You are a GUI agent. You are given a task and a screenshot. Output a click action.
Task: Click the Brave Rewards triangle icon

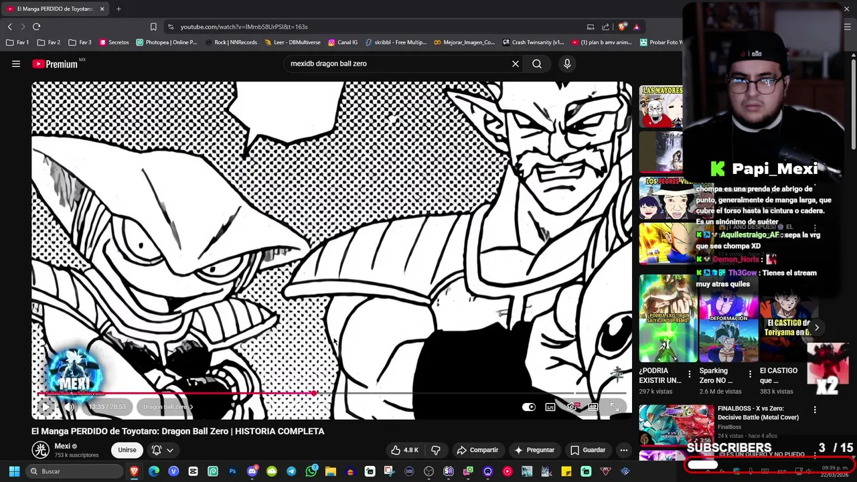click(x=636, y=27)
